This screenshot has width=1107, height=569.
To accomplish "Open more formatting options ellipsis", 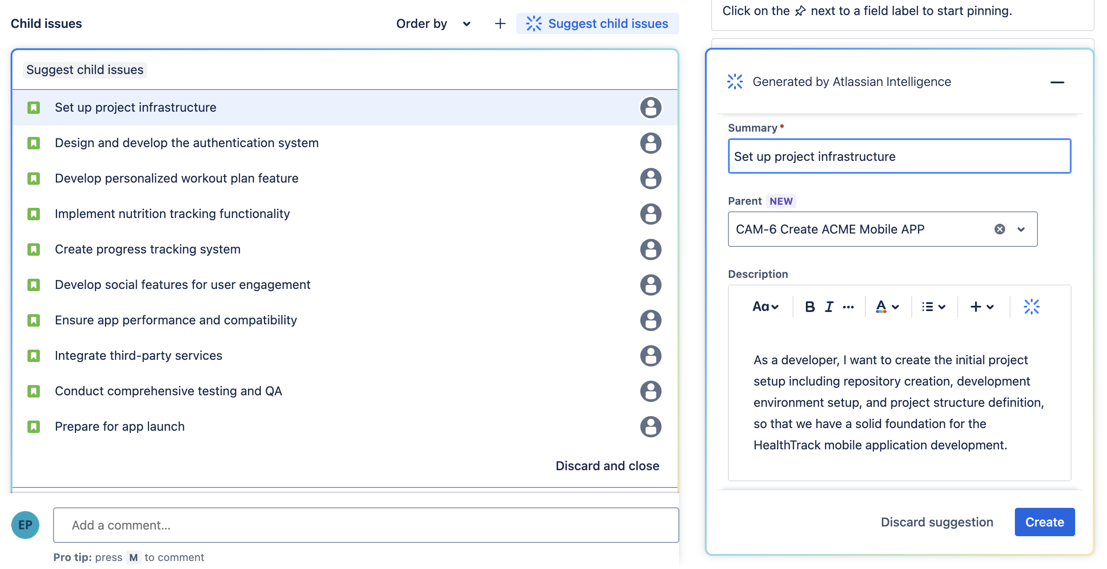I will [848, 307].
